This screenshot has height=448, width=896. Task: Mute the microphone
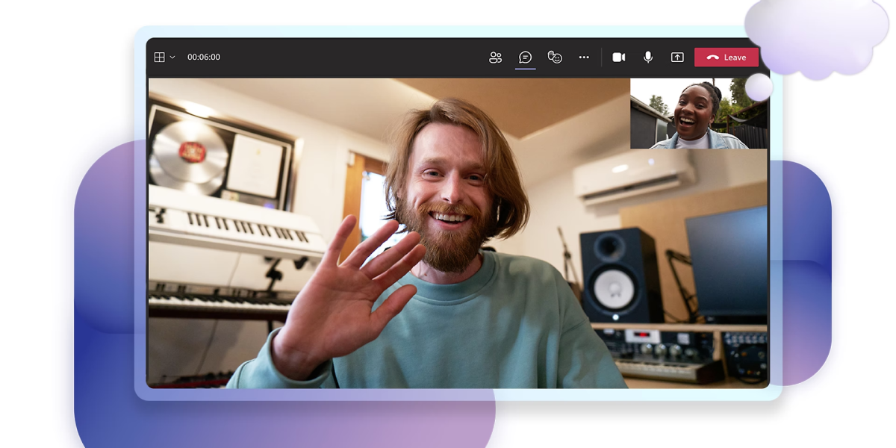click(648, 57)
